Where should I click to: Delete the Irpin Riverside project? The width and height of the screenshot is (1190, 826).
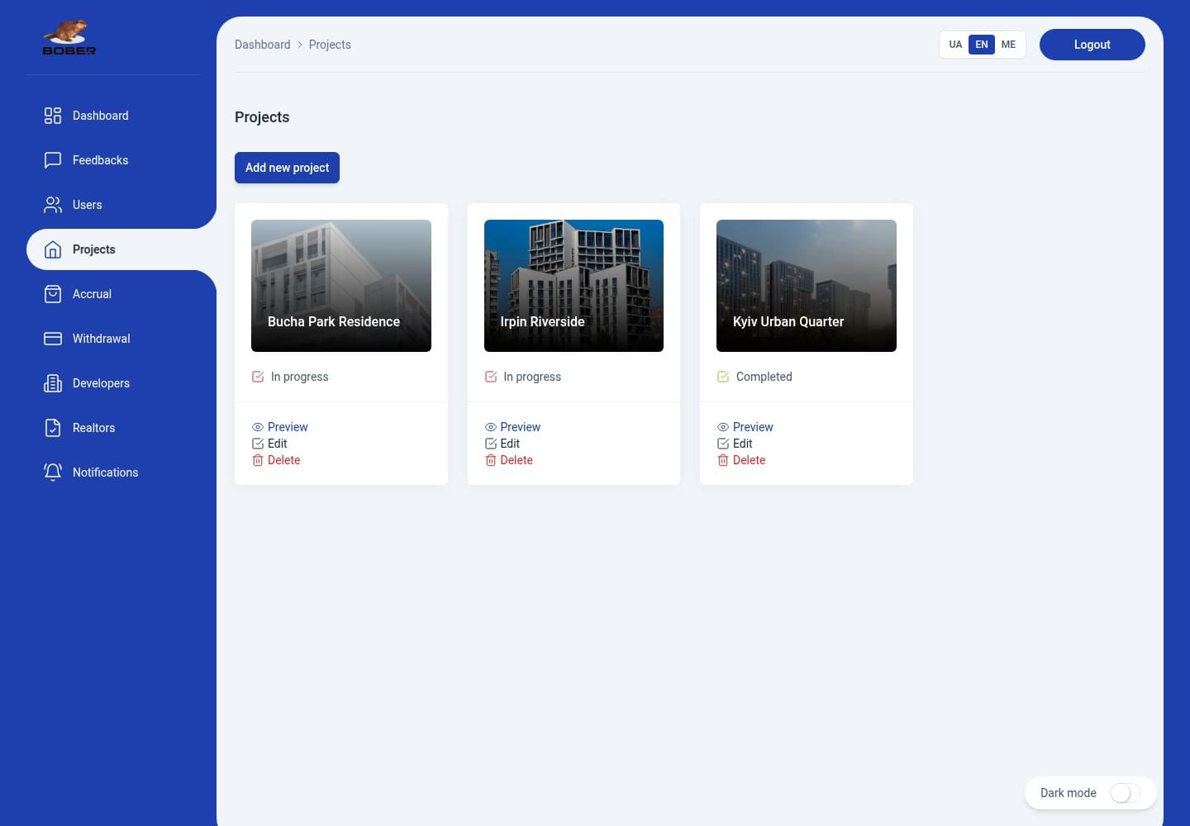pyautogui.click(x=509, y=460)
